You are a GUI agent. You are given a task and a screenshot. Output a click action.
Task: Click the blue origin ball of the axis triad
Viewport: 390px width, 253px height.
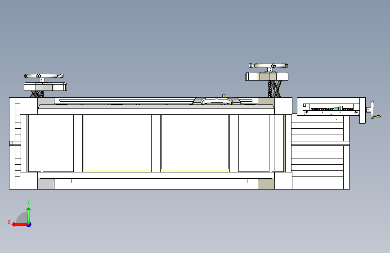pyautogui.click(x=29, y=225)
